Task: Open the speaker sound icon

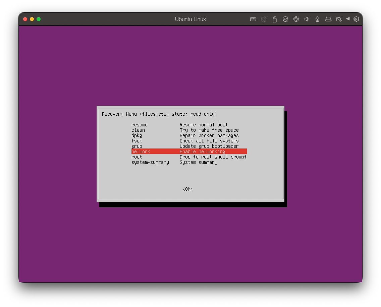Action: pyautogui.click(x=307, y=19)
